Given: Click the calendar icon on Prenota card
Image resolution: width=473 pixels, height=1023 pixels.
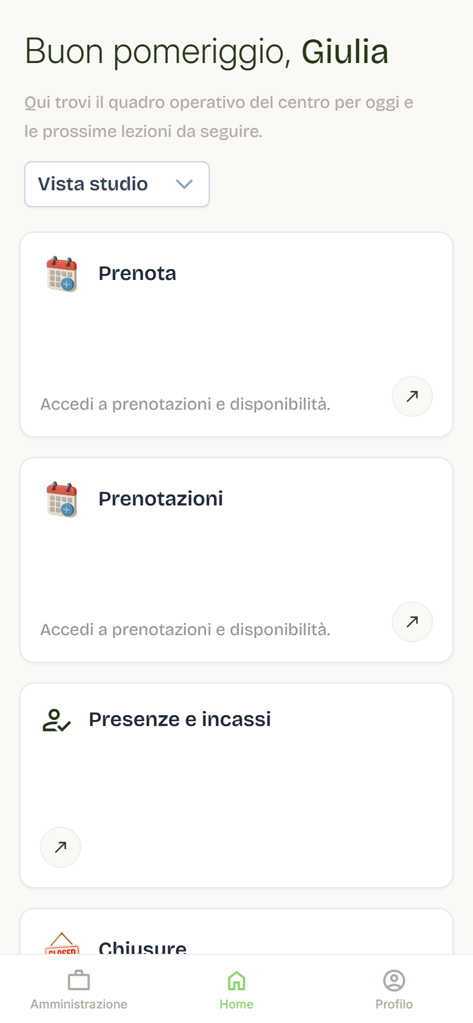Looking at the screenshot, I should [x=62, y=274].
